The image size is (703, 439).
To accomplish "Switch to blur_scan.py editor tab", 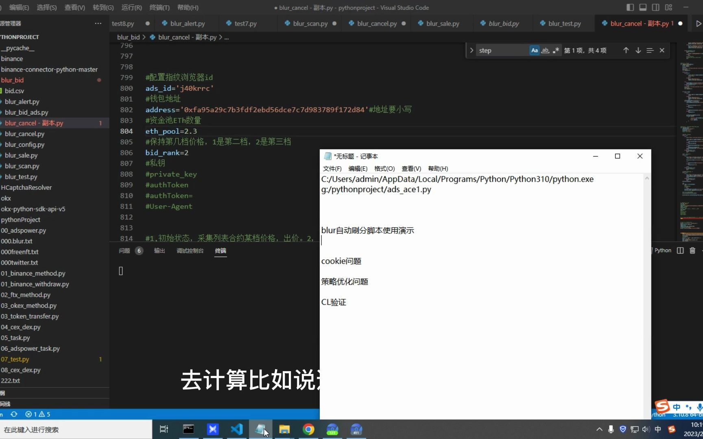I will pyautogui.click(x=310, y=24).
